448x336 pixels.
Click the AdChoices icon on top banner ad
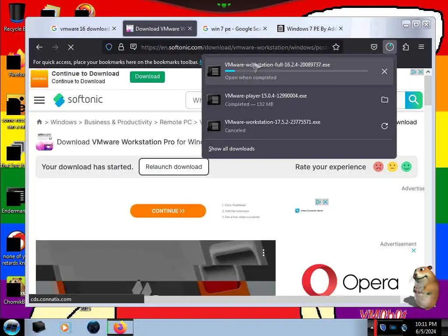[413, 72]
